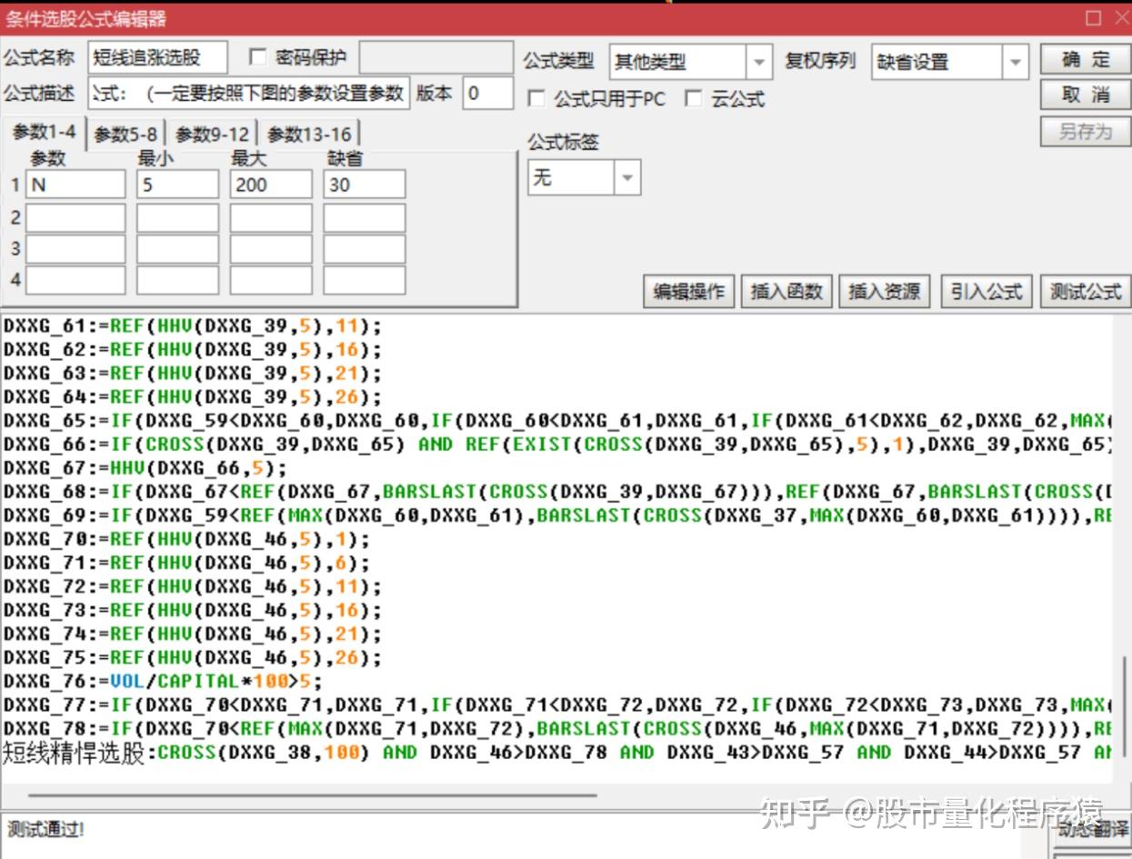1132x859 pixels.
Task: Click the horizontal scrollbar of code editor
Action: 312,795
